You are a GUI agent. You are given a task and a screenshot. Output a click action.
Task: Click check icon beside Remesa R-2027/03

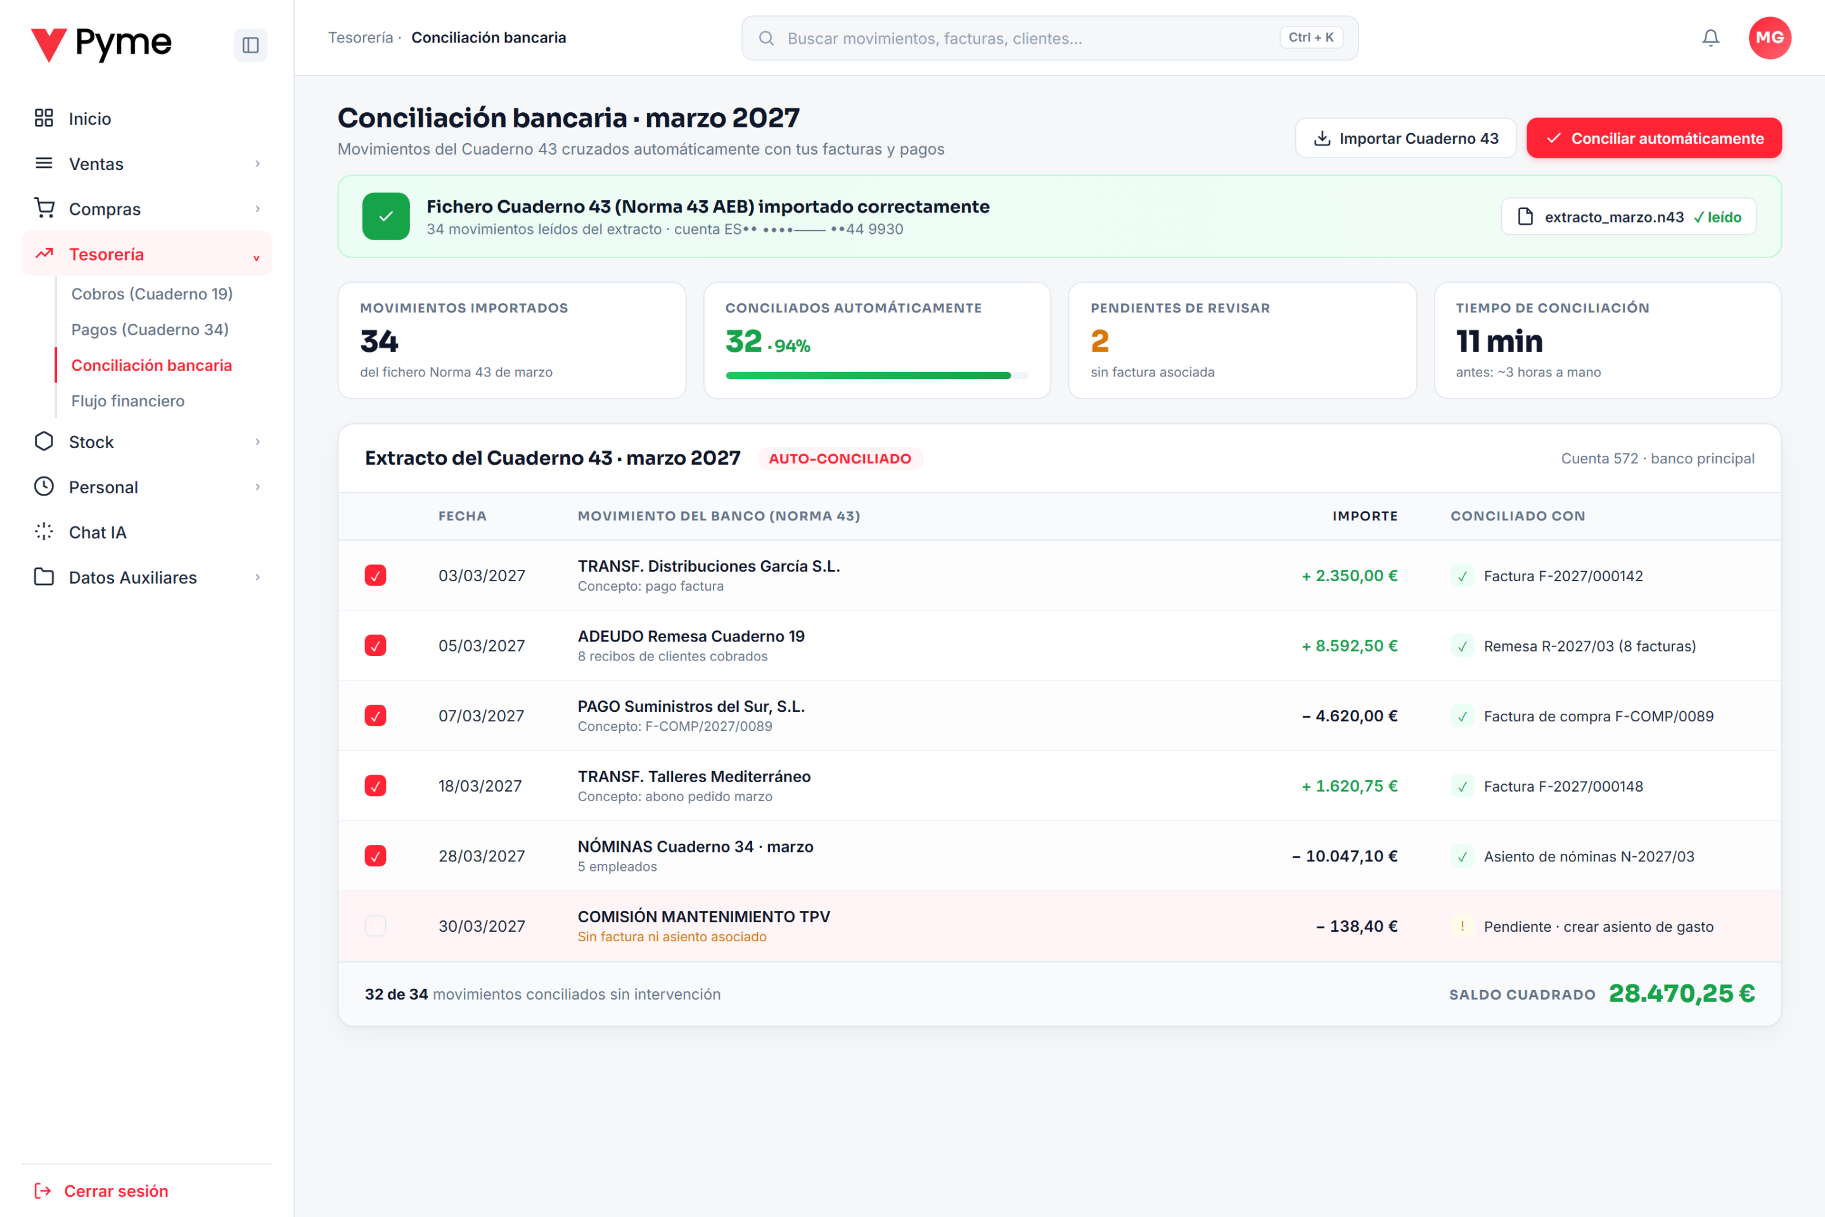1463,646
